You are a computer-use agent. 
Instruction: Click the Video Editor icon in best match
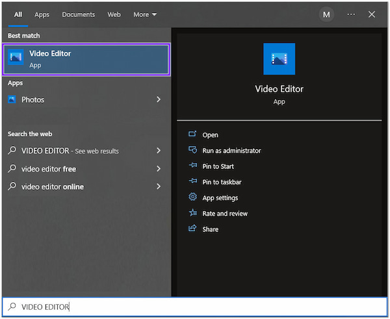[16, 57]
